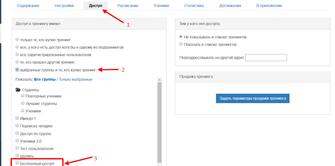Click the 'Только выбранные' filter link
The height and width of the screenshot is (166, 335).
(75, 79)
